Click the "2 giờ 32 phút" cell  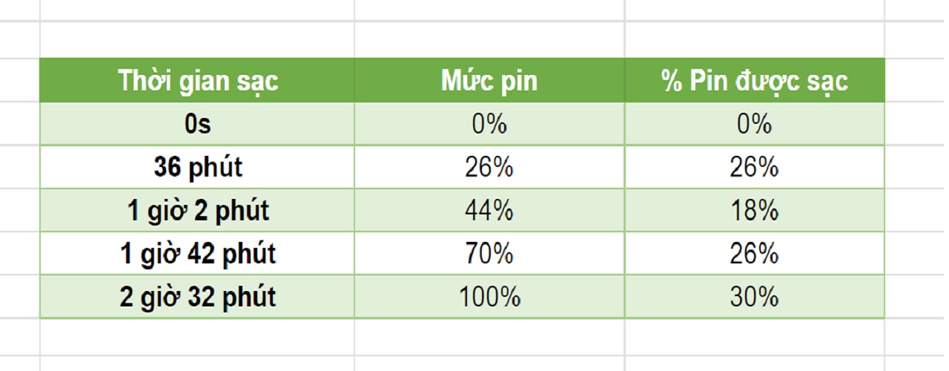click(197, 297)
